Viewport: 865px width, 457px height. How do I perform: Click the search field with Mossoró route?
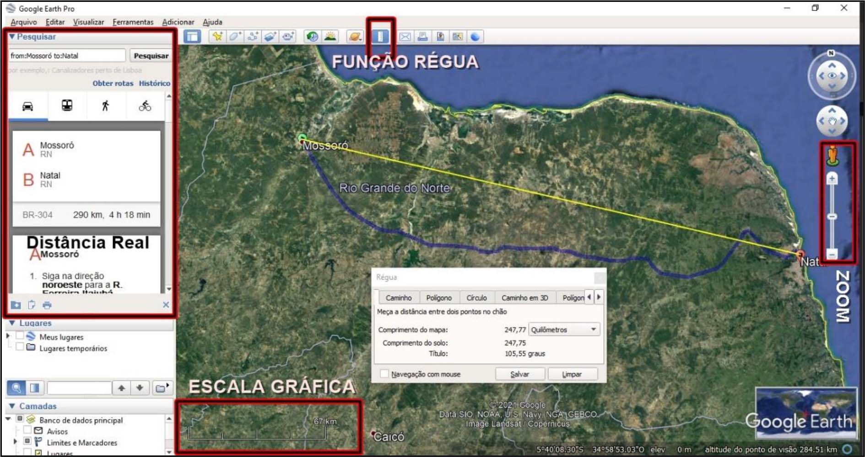coord(67,56)
